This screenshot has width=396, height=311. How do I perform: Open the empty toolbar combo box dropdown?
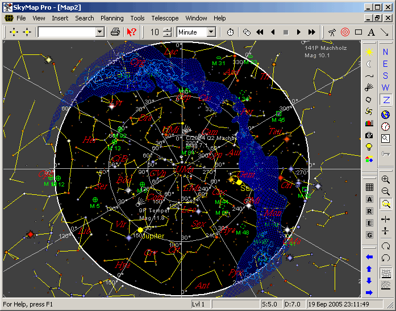(100, 32)
